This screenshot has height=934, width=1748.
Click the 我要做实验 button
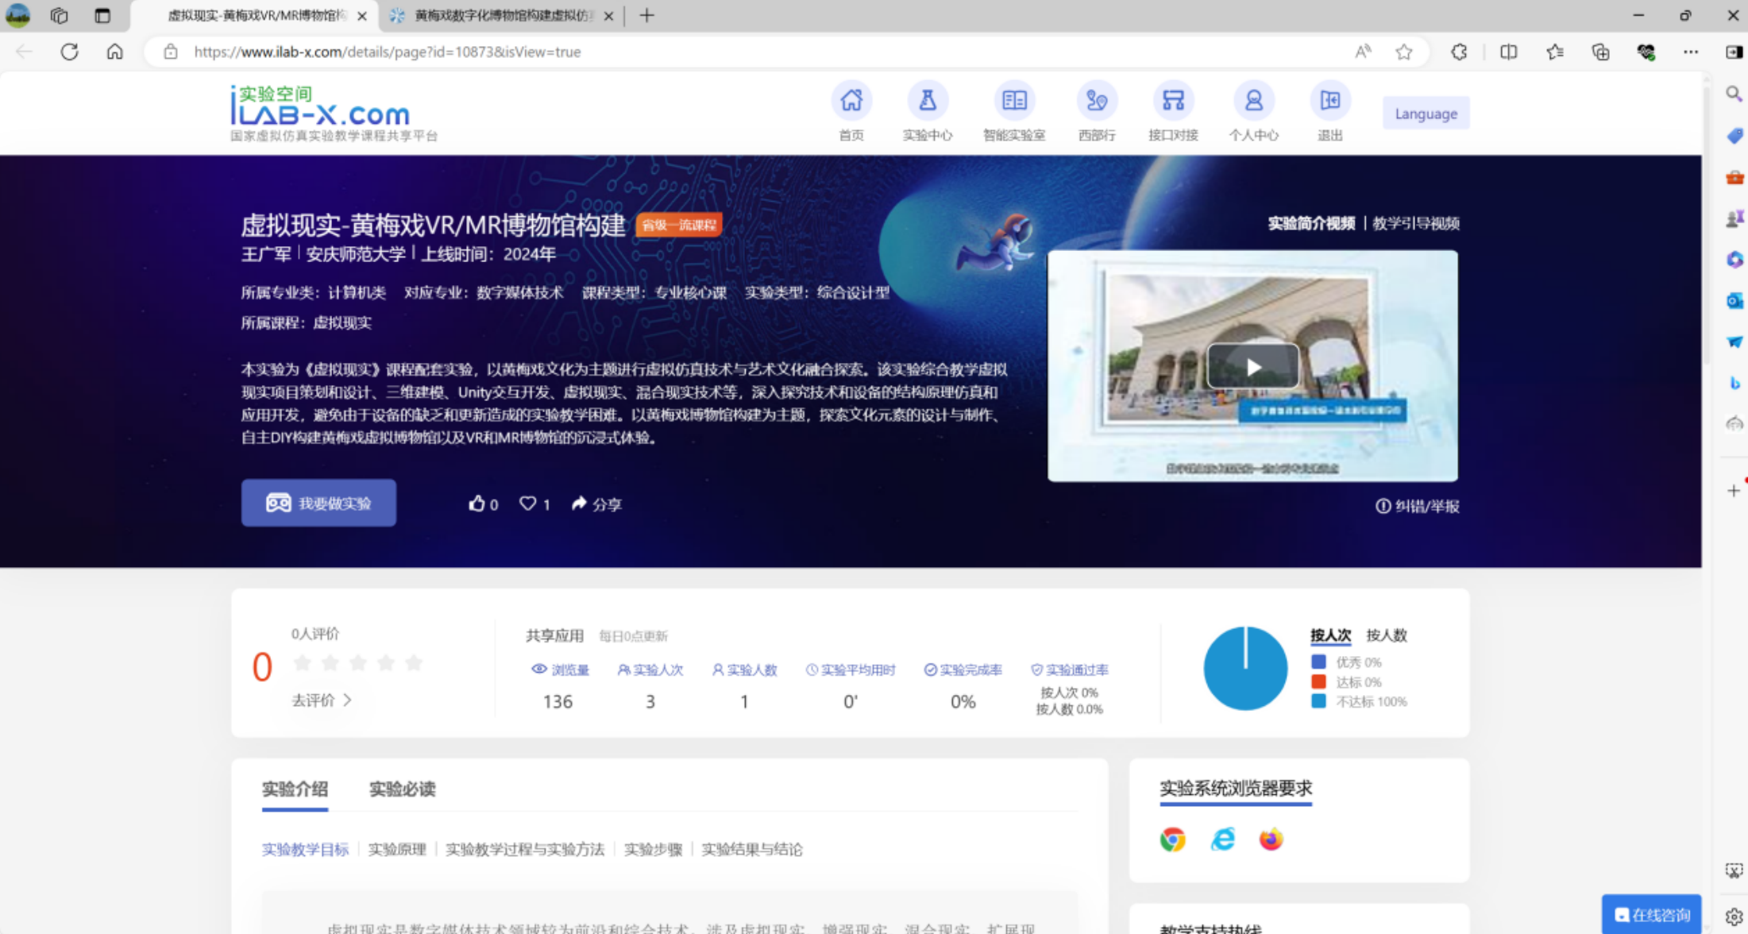click(x=318, y=503)
